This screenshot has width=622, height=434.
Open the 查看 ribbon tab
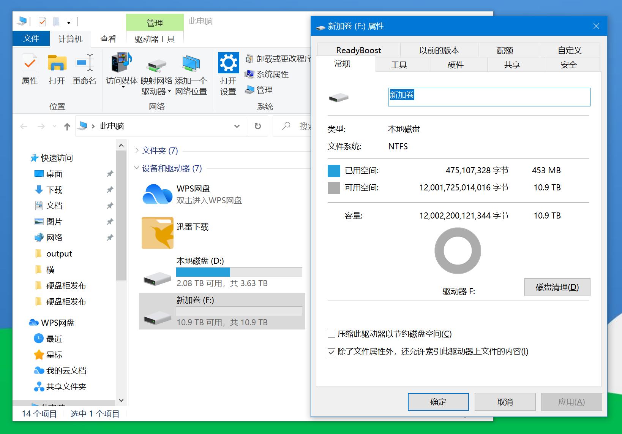(x=108, y=38)
